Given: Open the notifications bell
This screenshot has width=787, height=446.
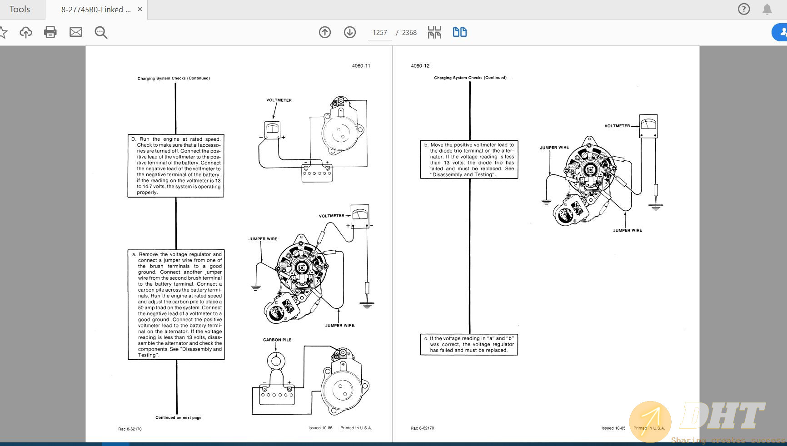Looking at the screenshot, I should [767, 9].
